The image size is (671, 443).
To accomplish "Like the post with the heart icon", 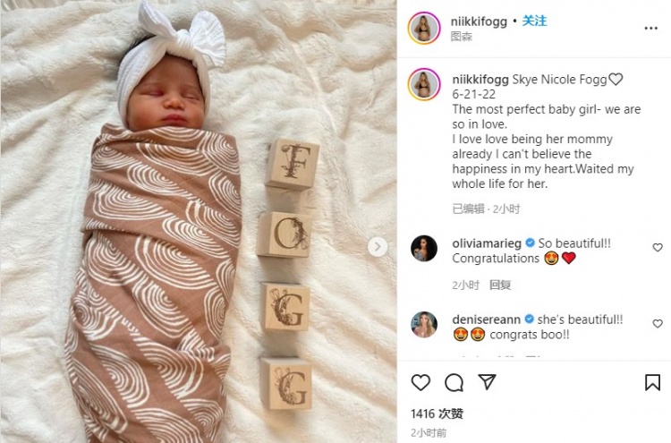I will (x=420, y=382).
